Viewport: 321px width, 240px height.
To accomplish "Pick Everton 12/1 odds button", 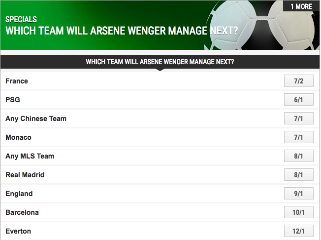I will pos(298,231).
